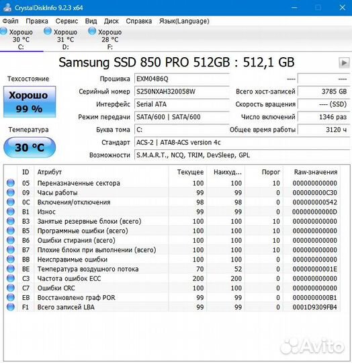Screen dimensions: 352x363
Task: Click the 1346 раз power-on count value
Action: pos(324,117)
